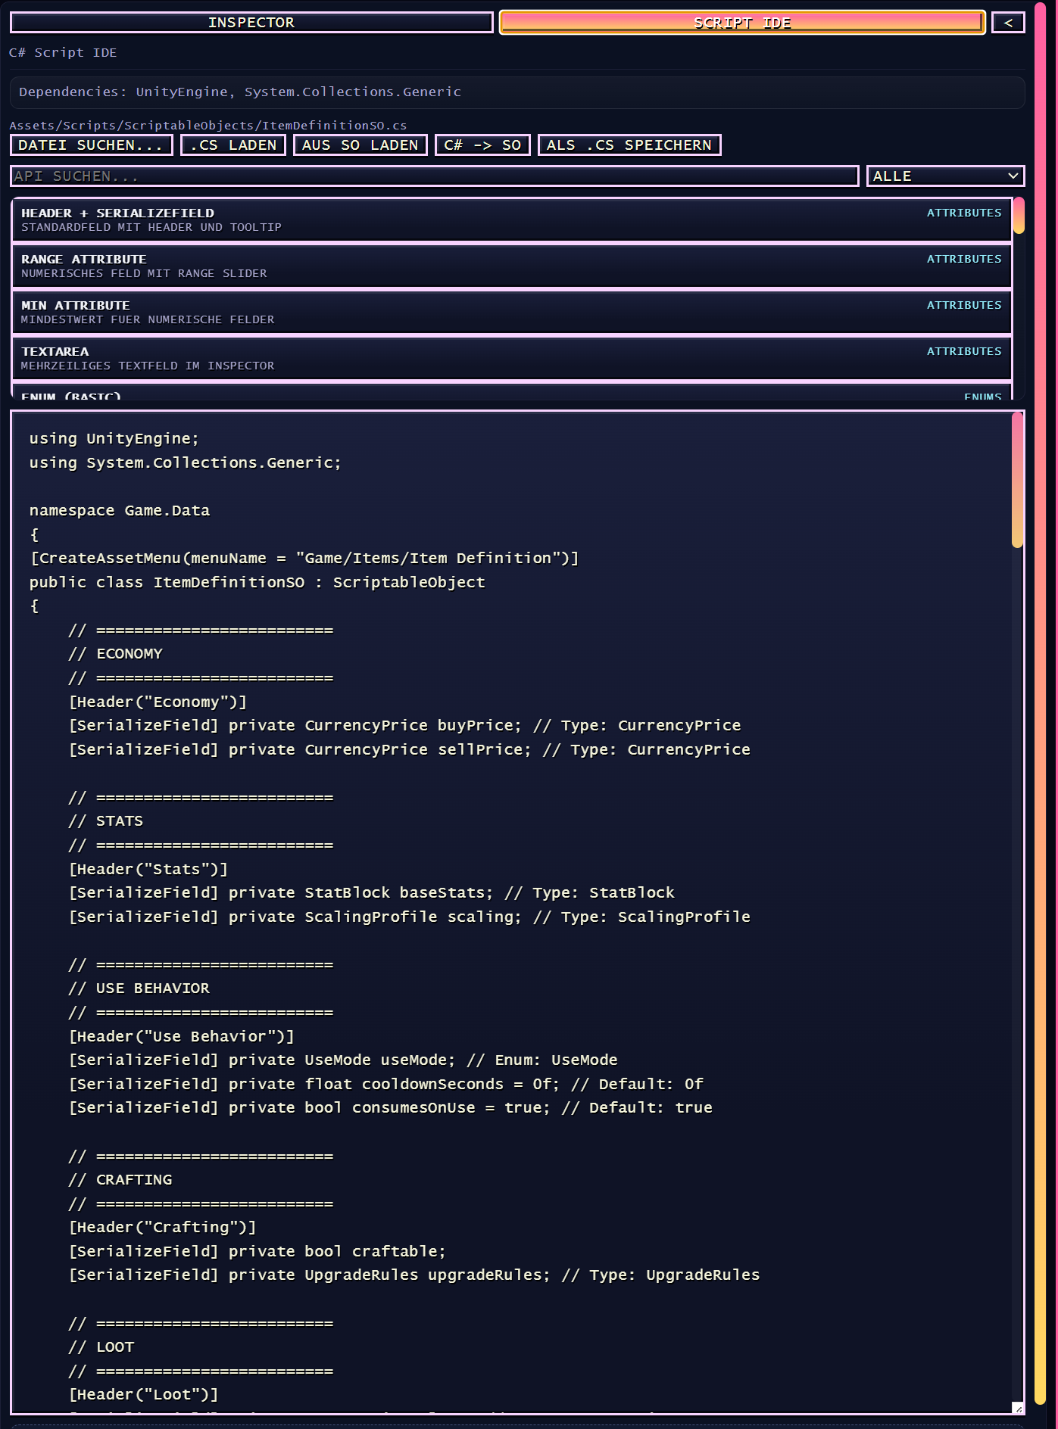This screenshot has height=1429, width=1058.
Task: Choose the Min Attribute snippet entry
Action: pos(512,313)
